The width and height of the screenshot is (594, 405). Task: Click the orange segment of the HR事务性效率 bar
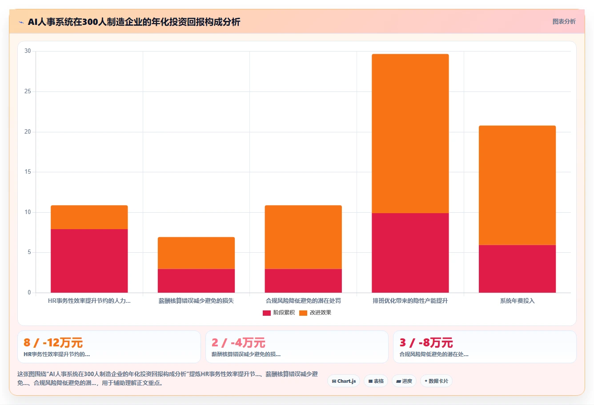point(89,217)
